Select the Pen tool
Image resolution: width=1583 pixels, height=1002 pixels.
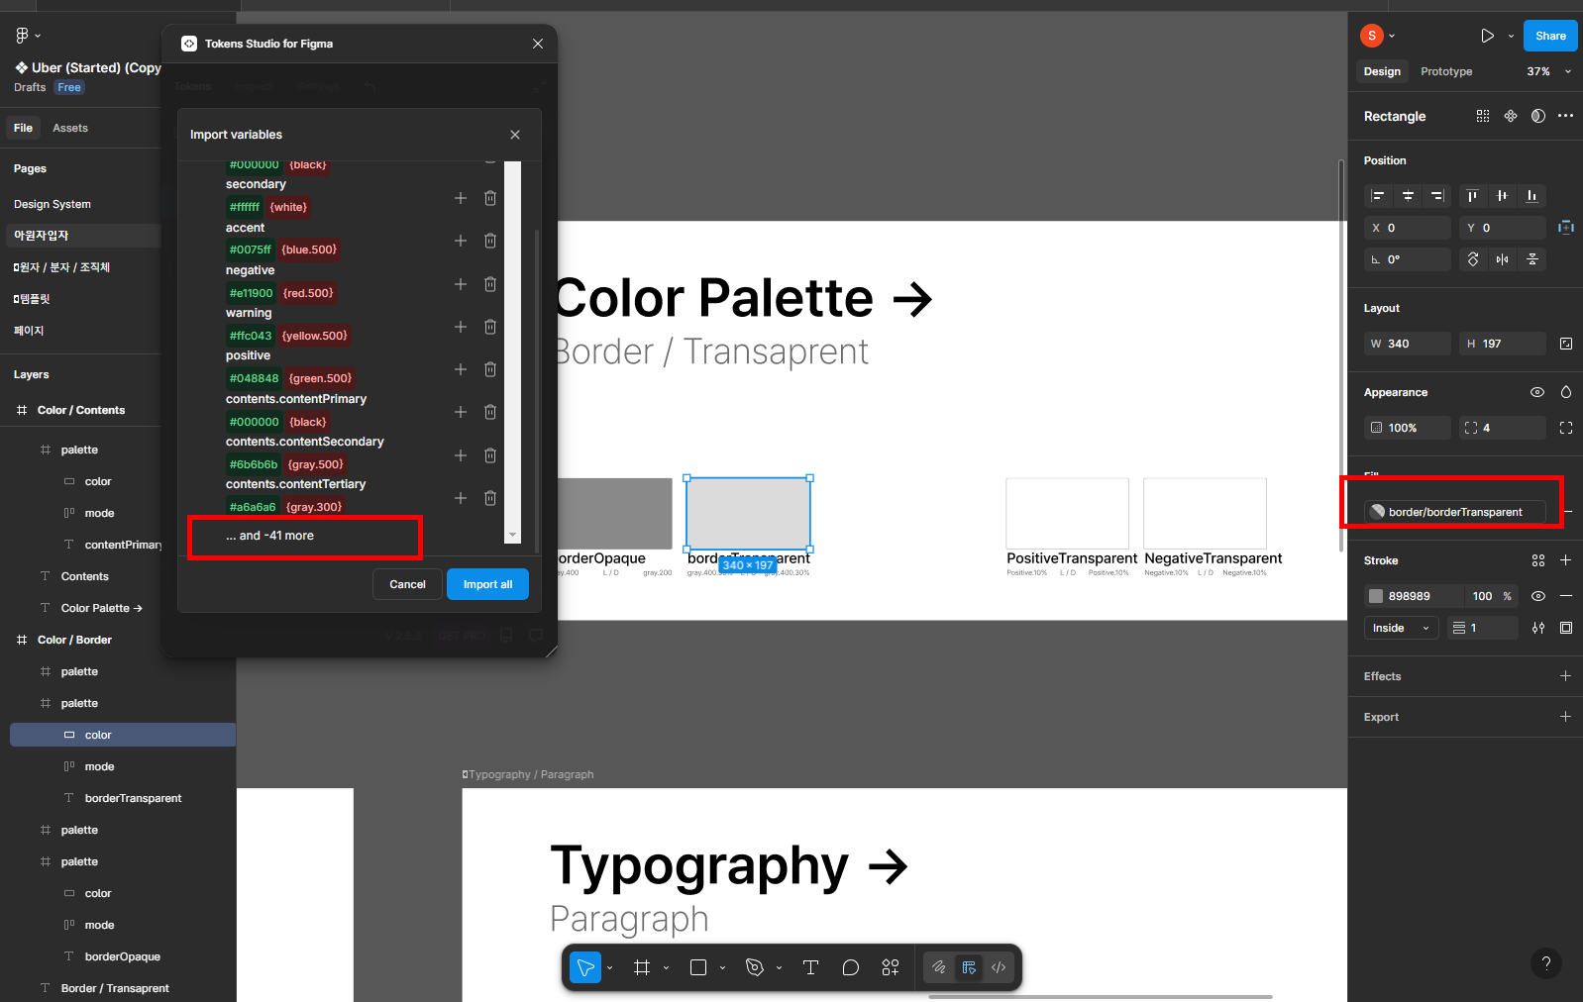755,967
